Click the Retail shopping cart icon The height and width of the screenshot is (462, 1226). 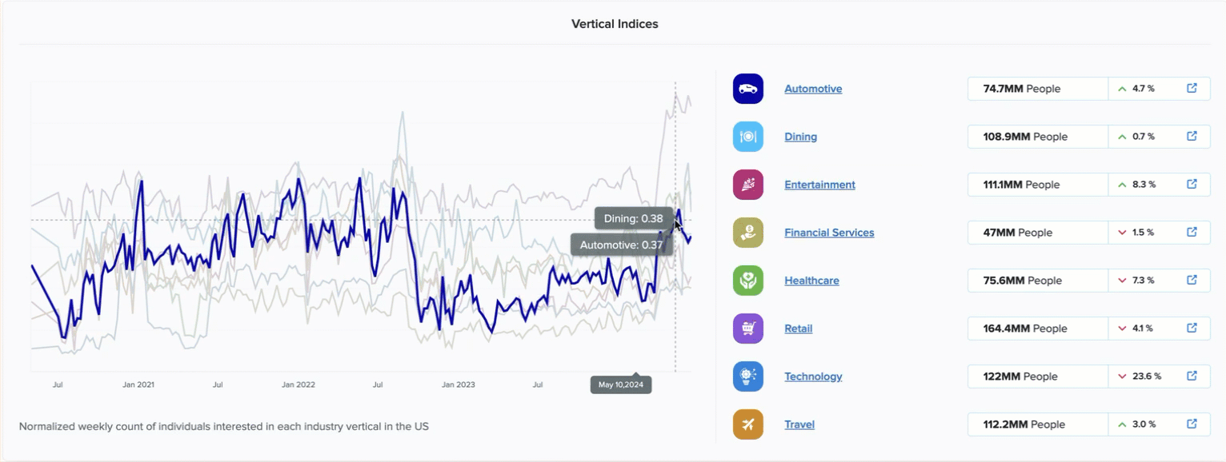[748, 329]
